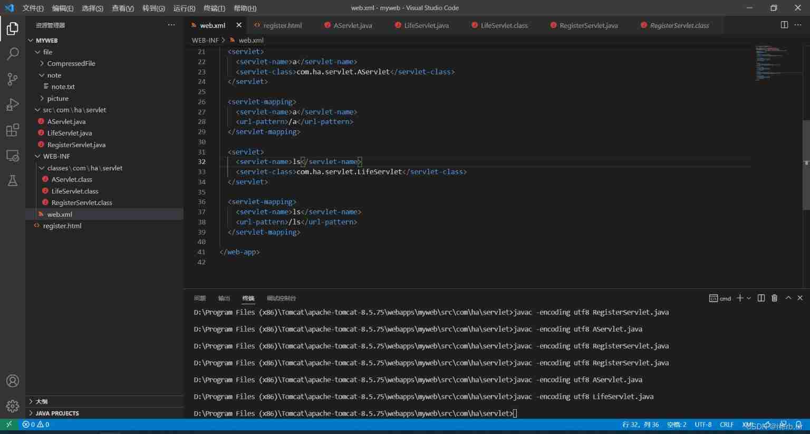The height and width of the screenshot is (434, 810).
Task: Open the 帮助(H) menu
Action: (x=245, y=8)
